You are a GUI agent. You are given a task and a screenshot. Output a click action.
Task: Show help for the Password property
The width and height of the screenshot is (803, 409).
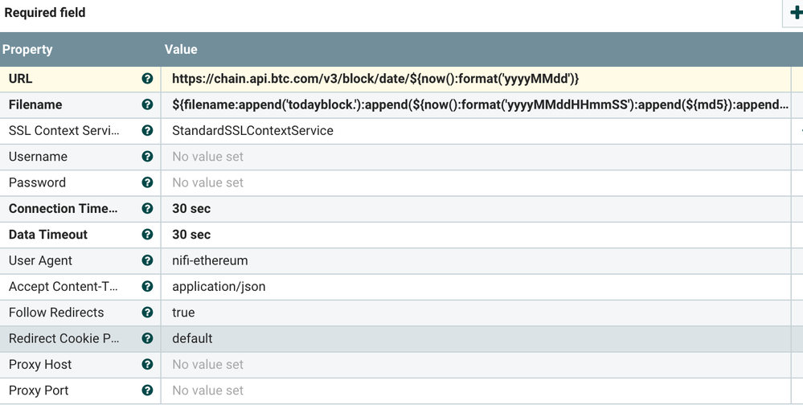click(x=147, y=182)
